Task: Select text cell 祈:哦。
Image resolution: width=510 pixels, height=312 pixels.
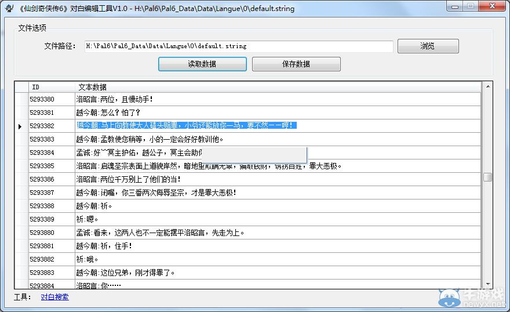Action: coord(278,259)
